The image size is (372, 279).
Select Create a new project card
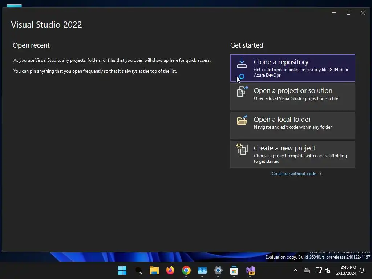292,154
